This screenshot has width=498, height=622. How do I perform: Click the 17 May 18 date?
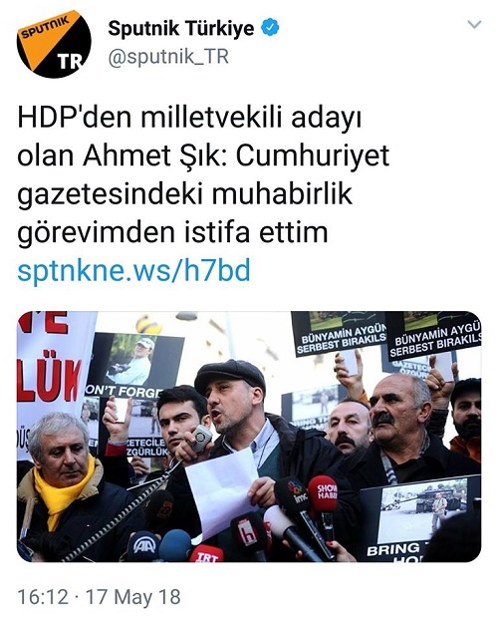tap(133, 597)
